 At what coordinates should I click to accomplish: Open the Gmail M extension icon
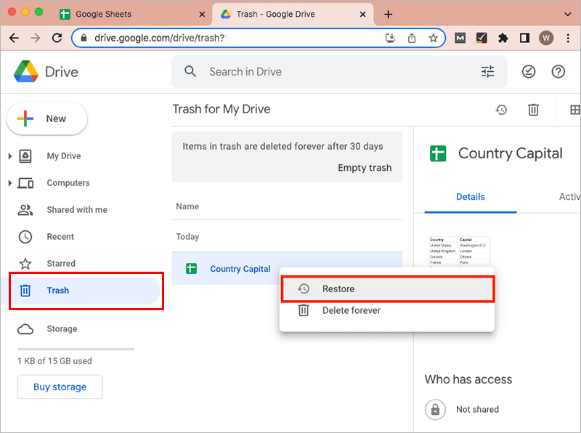460,38
